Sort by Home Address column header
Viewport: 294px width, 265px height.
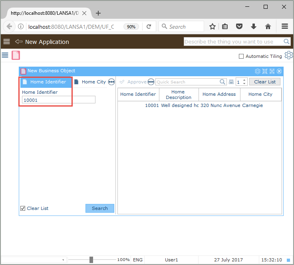[219, 94]
